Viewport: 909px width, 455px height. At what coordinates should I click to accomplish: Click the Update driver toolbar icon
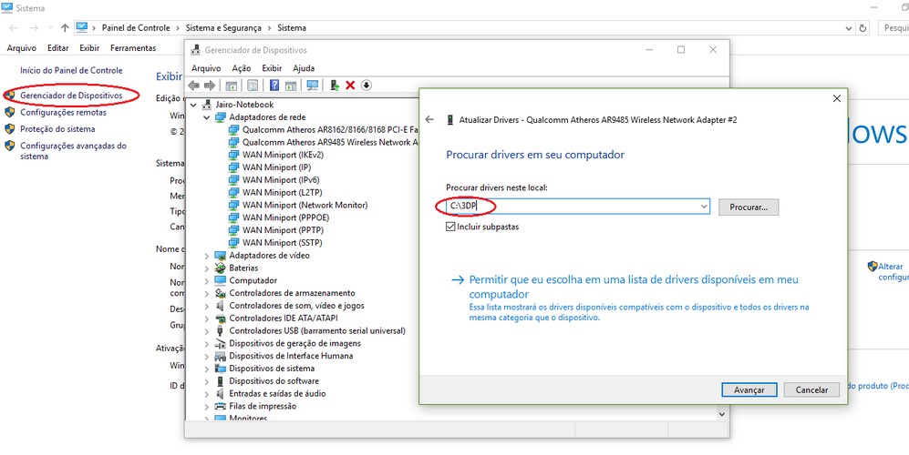pos(335,86)
